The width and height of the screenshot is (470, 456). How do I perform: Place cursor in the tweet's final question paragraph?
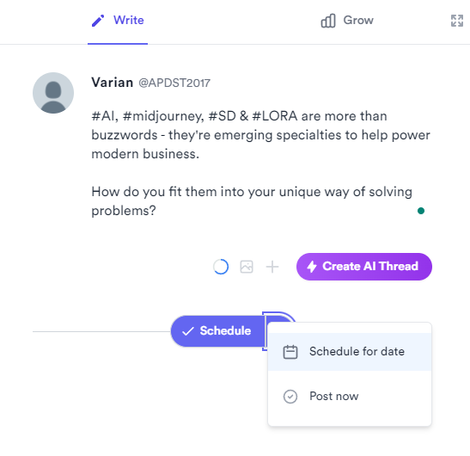click(252, 201)
